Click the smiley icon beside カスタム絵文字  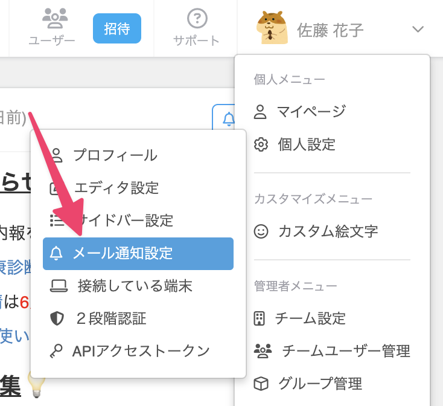click(x=261, y=231)
